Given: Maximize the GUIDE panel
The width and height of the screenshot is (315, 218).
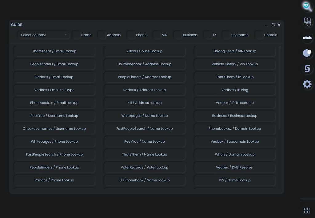Looking at the screenshot, I should click(273, 25).
